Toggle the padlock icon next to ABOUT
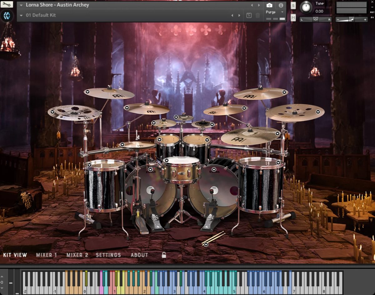Screen dimensions: 375x295 click(164, 255)
